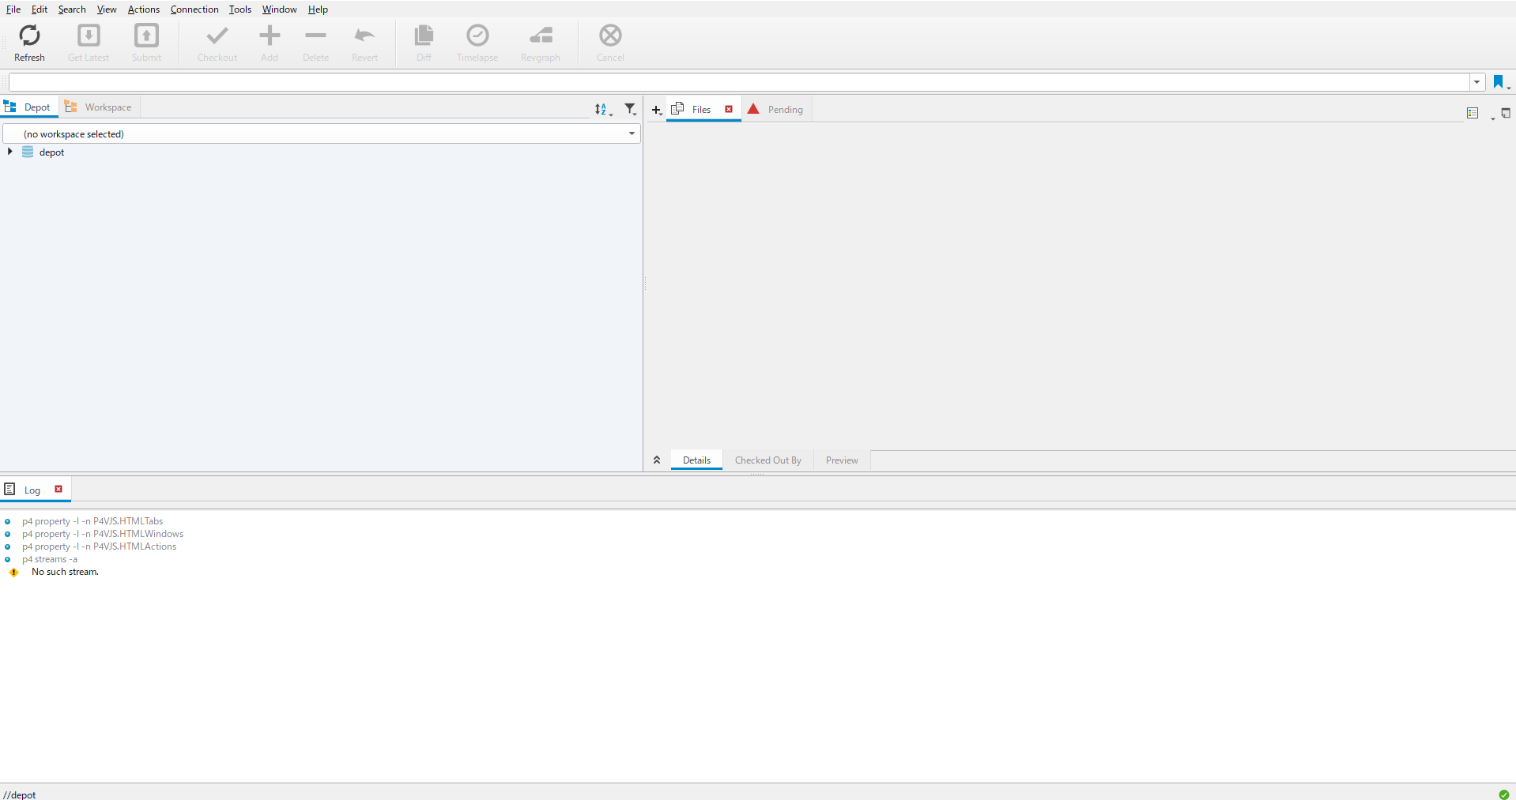This screenshot has width=1516, height=800.
Task: Open the address bar dropdown arrow
Action: coord(1476,82)
